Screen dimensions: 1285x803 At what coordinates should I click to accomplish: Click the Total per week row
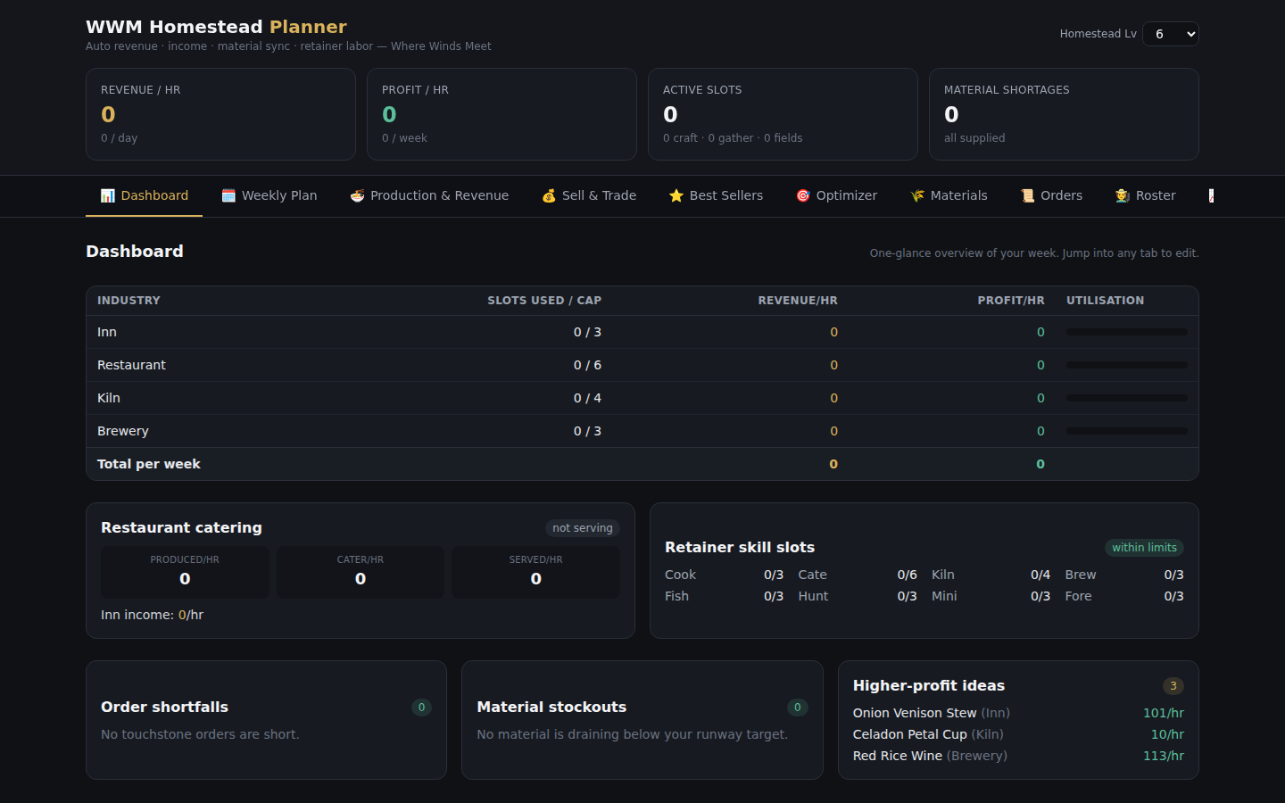click(x=642, y=464)
